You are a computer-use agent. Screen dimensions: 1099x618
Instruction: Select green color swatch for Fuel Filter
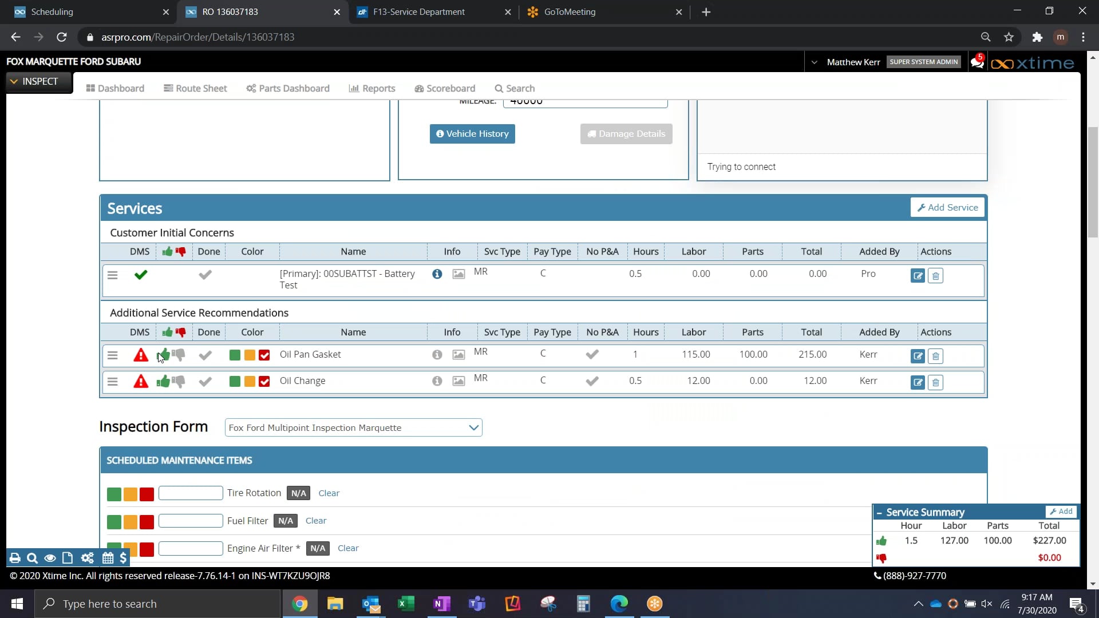pos(114,521)
